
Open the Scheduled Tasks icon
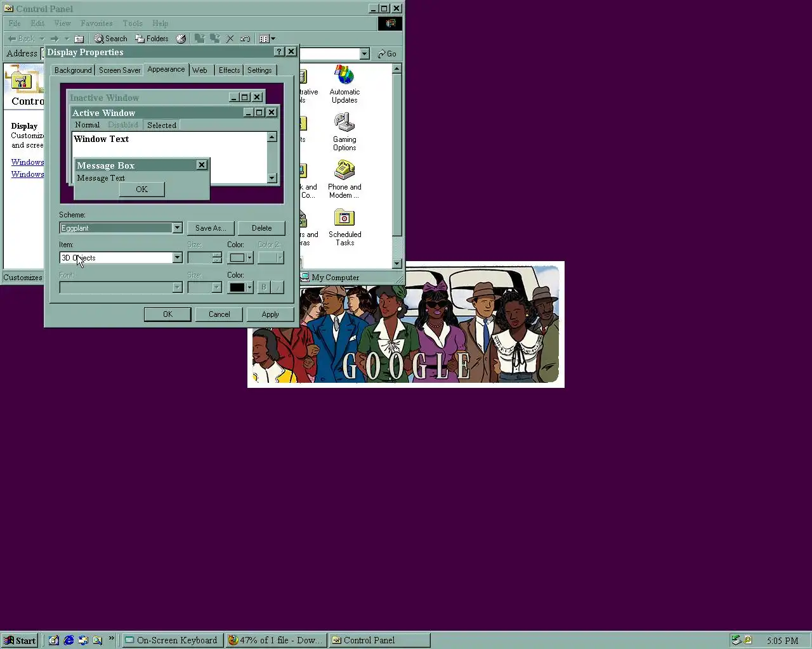point(344,227)
